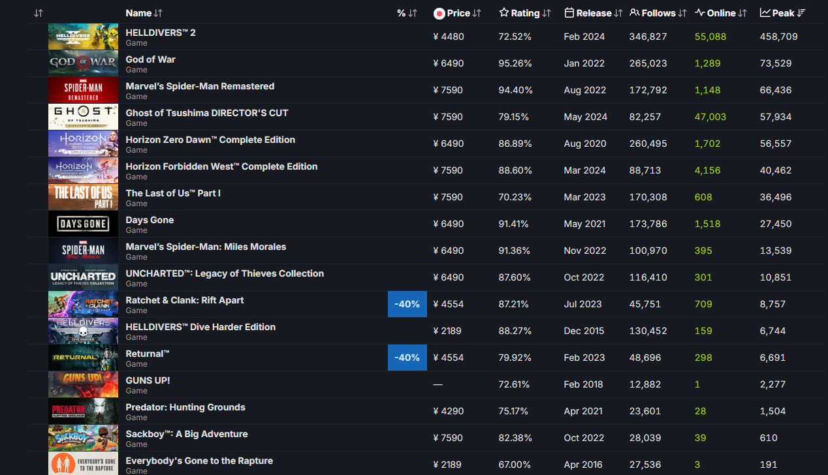
Task: Select release date Dec 2015
Action: [x=584, y=331]
